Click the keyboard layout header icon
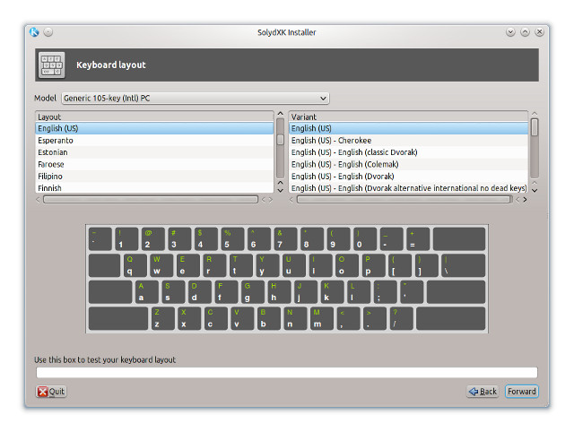The height and width of the screenshot is (432, 574). tap(51, 65)
